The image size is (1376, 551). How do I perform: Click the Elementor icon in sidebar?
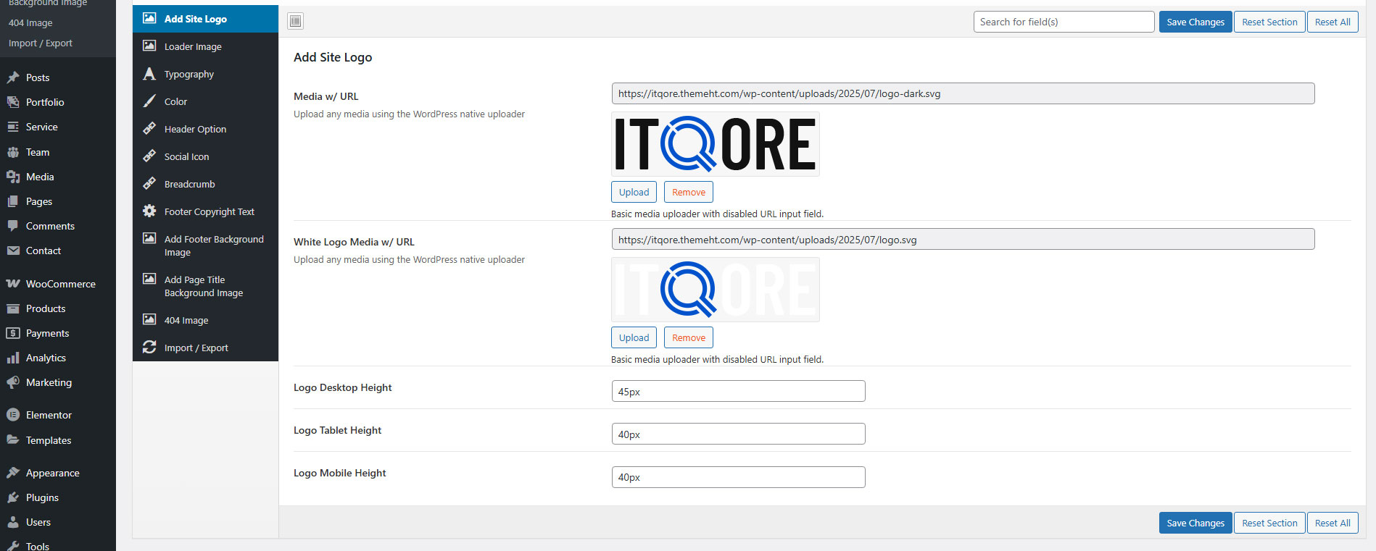[13, 415]
